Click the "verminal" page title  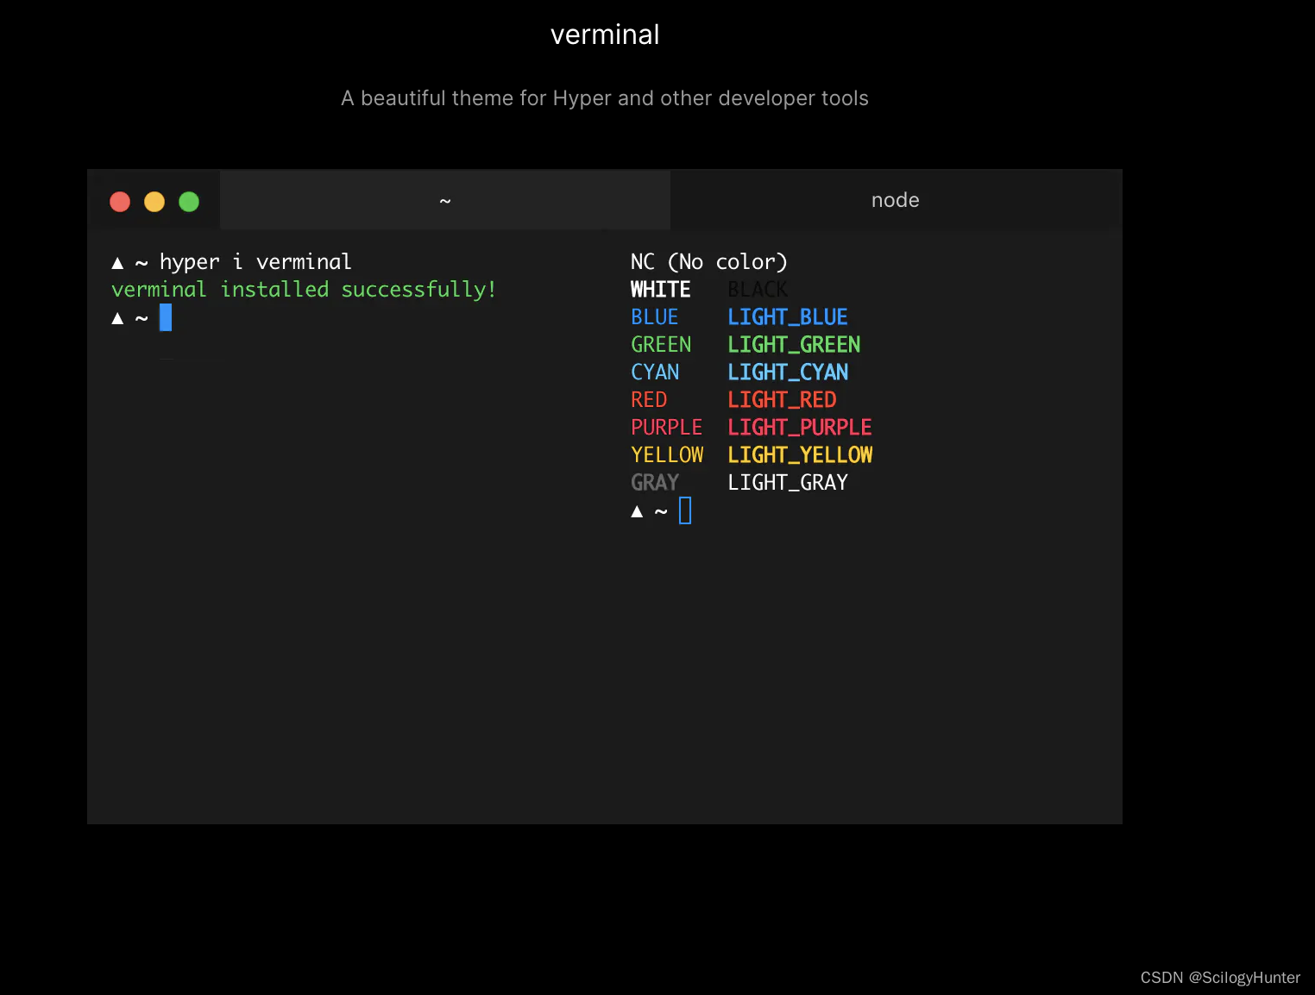pyautogui.click(x=605, y=34)
